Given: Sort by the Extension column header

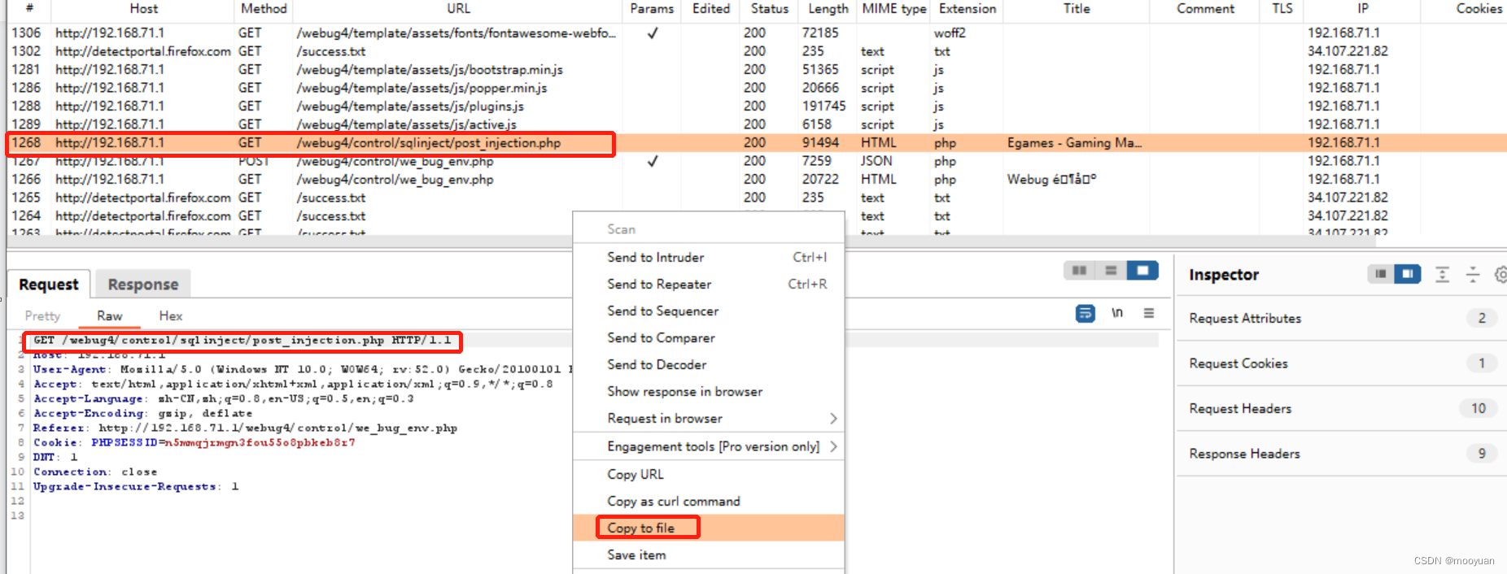Looking at the screenshot, I should (x=968, y=8).
